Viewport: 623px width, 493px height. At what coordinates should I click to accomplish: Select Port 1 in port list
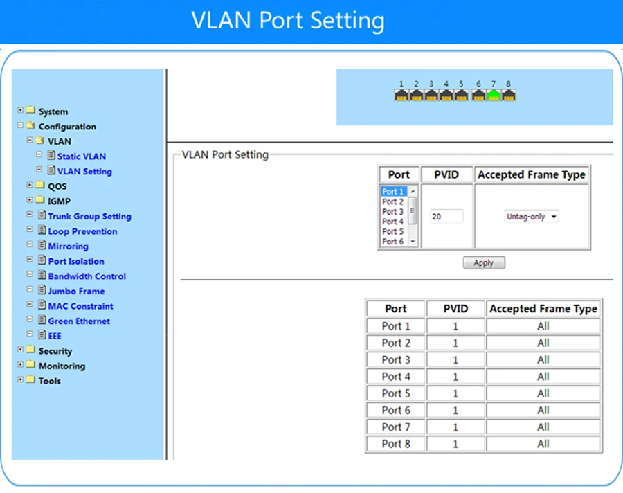point(394,192)
